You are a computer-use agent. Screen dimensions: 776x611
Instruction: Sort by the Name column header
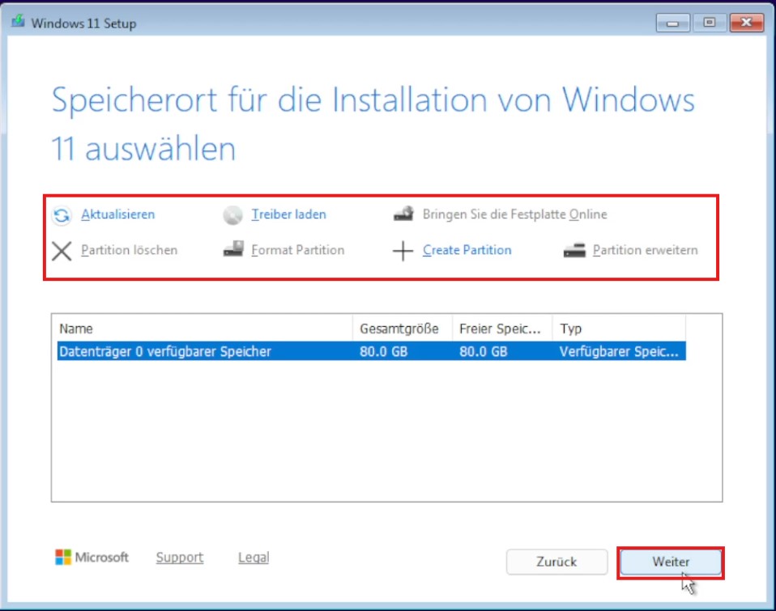click(202, 329)
